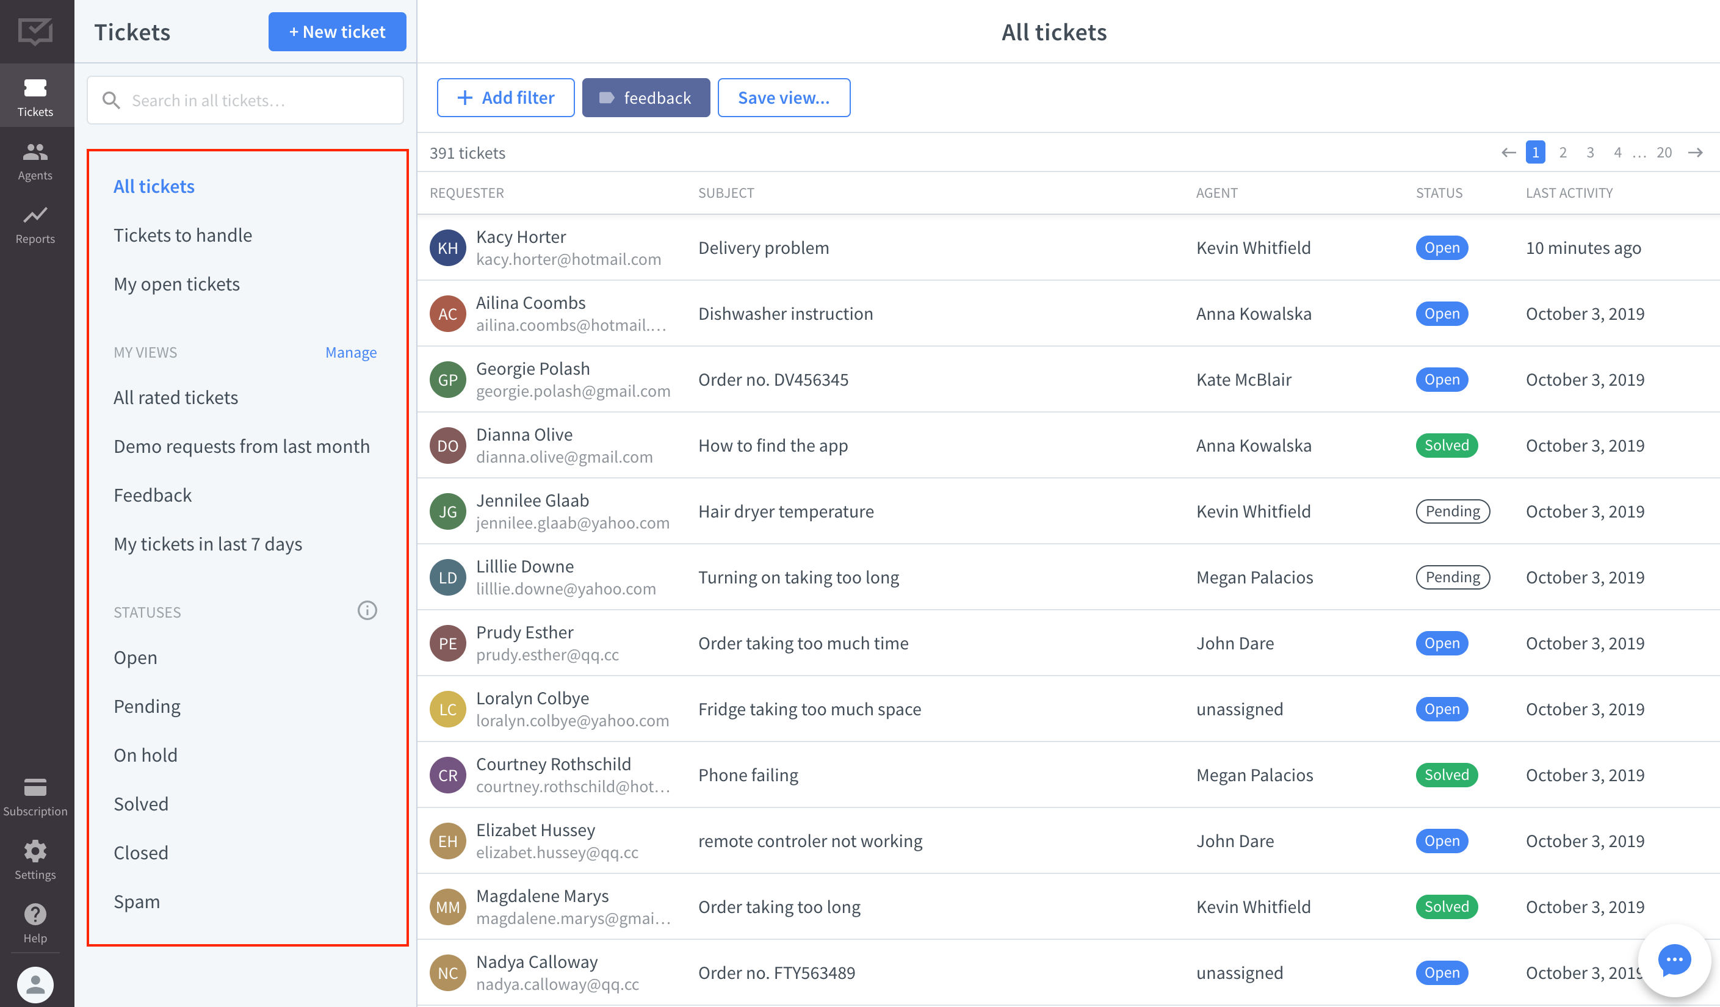Click the statuses info icon

pos(367,611)
